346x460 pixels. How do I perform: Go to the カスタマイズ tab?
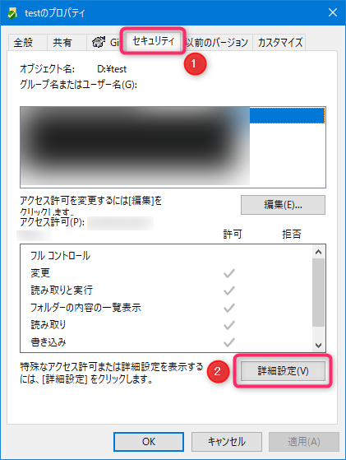point(279,43)
